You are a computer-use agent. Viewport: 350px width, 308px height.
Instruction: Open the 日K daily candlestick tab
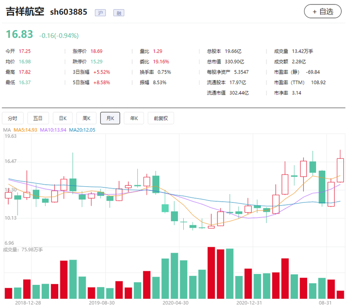tap(63, 118)
